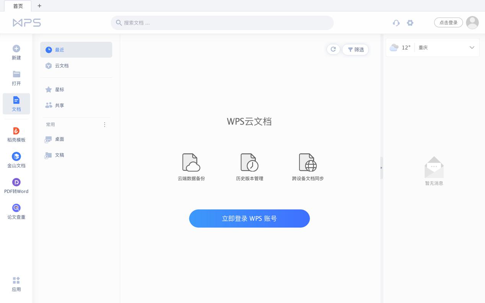The height and width of the screenshot is (303, 485).
Task: Open WPS settings via the gear icon
Action: coord(410,23)
